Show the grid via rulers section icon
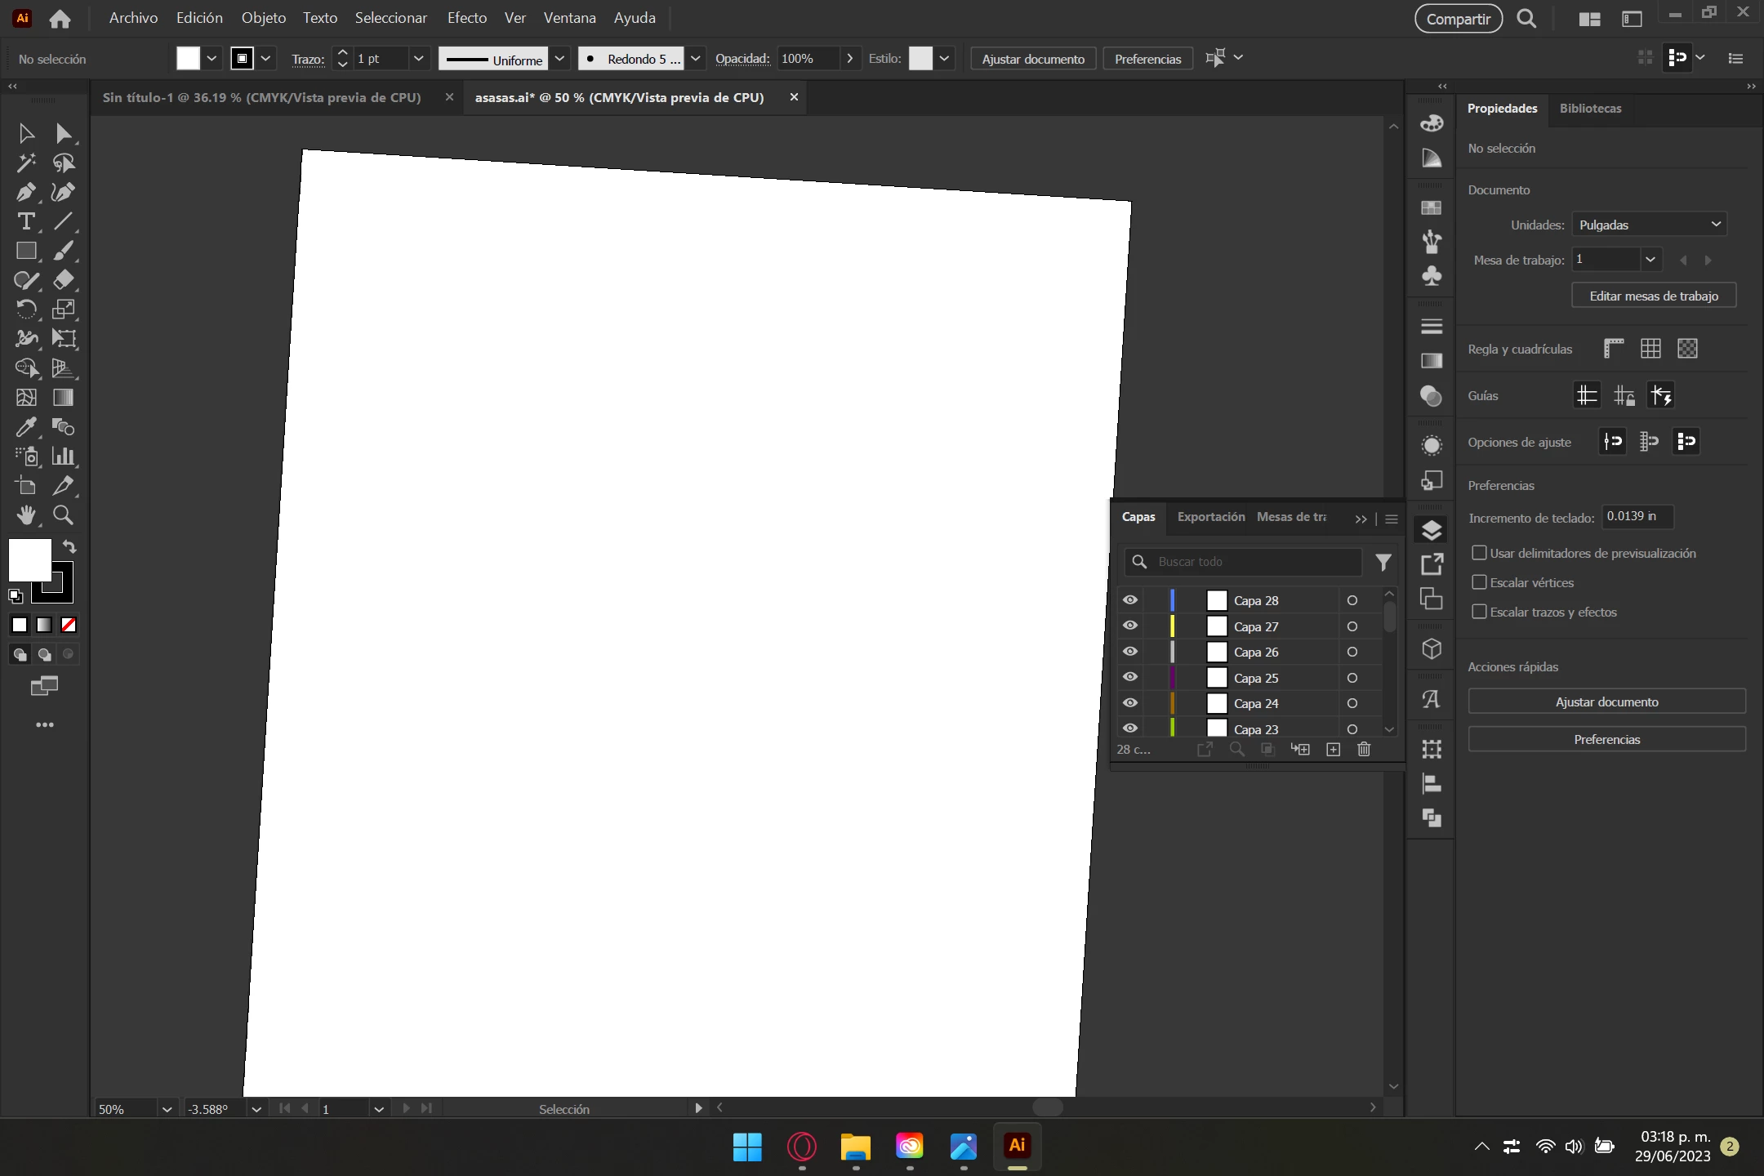The width and height of the screenshot is (1764, 1176). tap(1650, 349)
